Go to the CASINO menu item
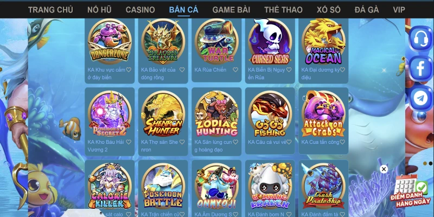434x217 pixels. [140, 10]
